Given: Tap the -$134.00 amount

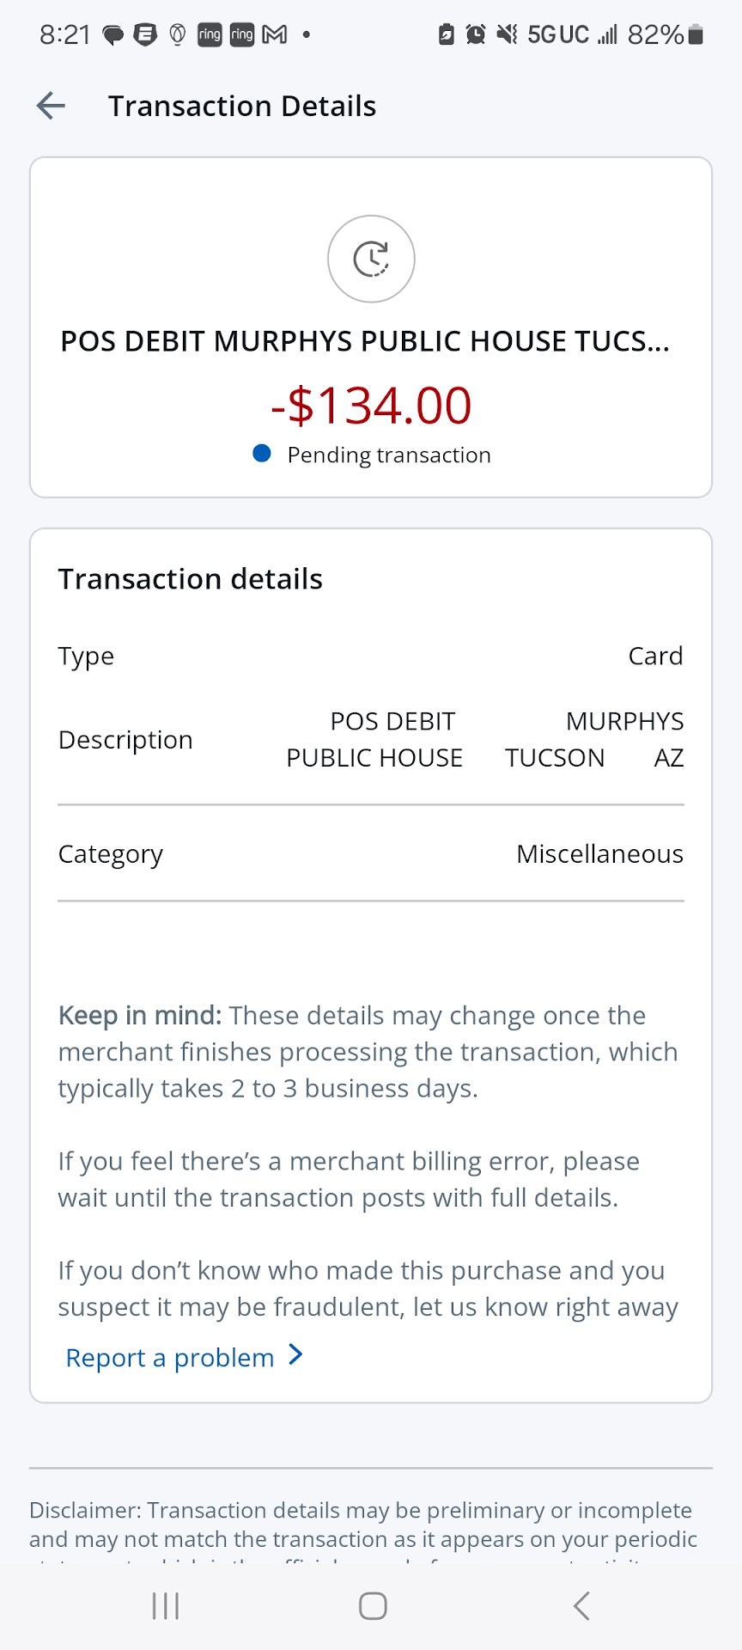Looking at the screenshot, I should 371,406.
